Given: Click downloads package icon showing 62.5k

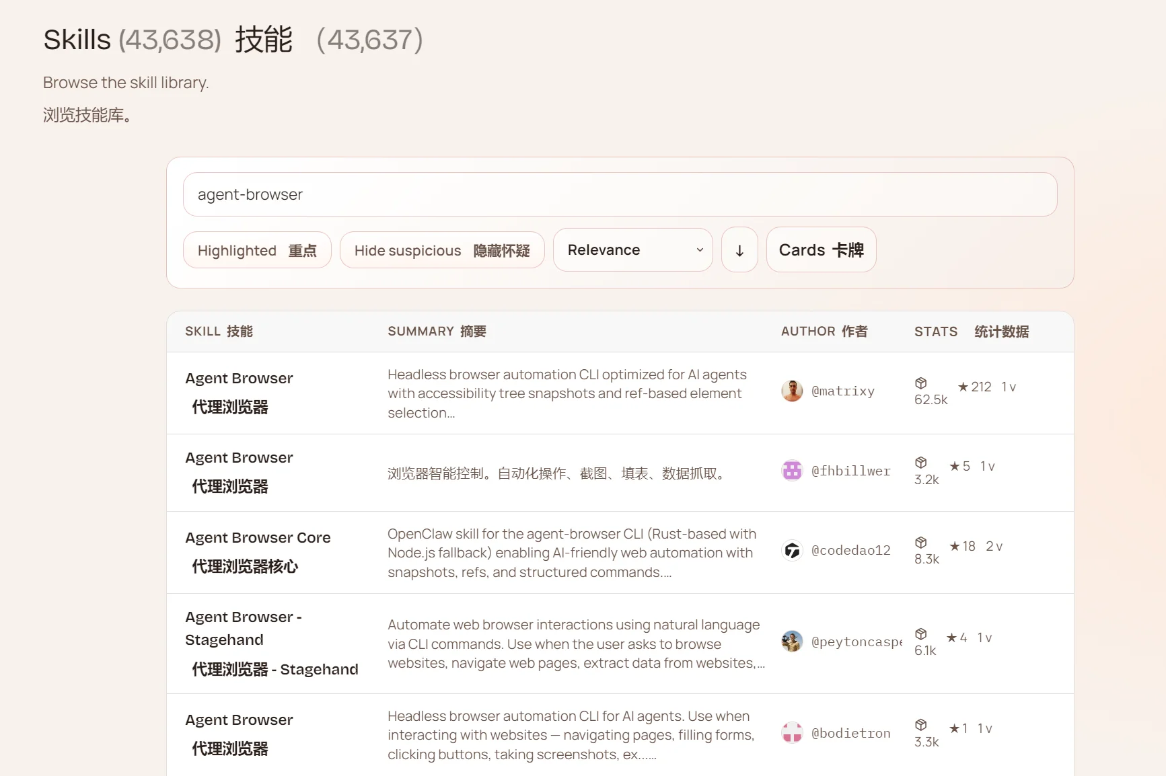Looking at the screenshot, I should (x=921, y=383).
